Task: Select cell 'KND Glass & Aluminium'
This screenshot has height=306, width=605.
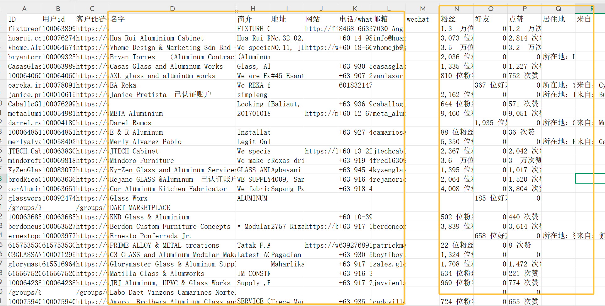Action: point(172,217)
